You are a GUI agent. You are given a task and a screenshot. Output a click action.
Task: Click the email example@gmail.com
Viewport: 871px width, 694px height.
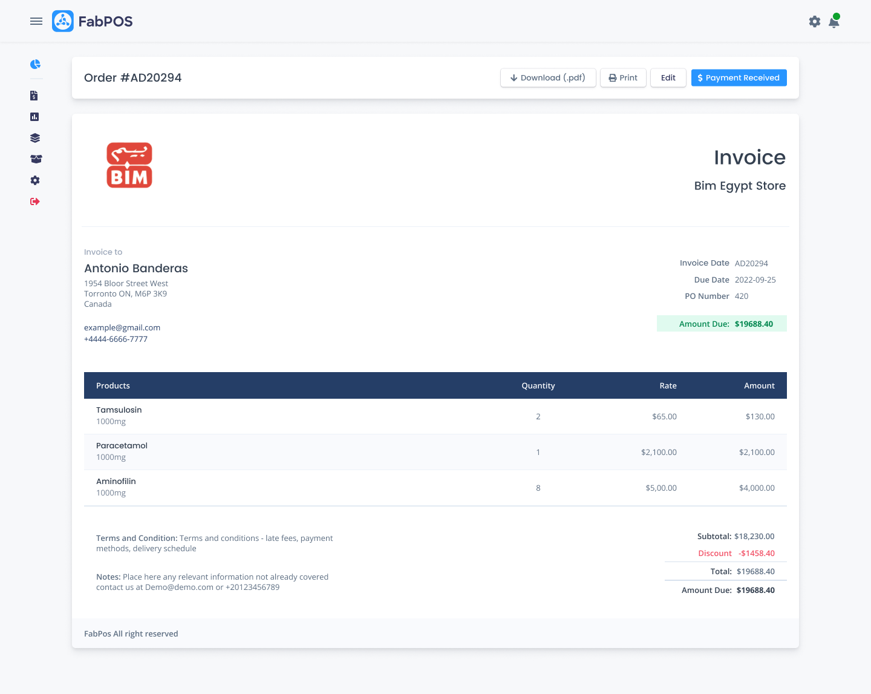[122, 328]
